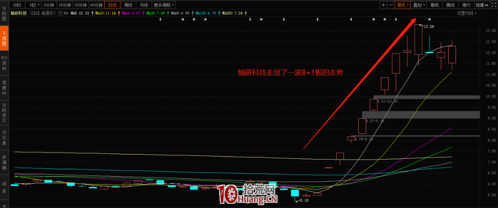Click the MA5 up-arrow indicator
This screenshot has width=498, height=208.
click(x=92, y=13)
